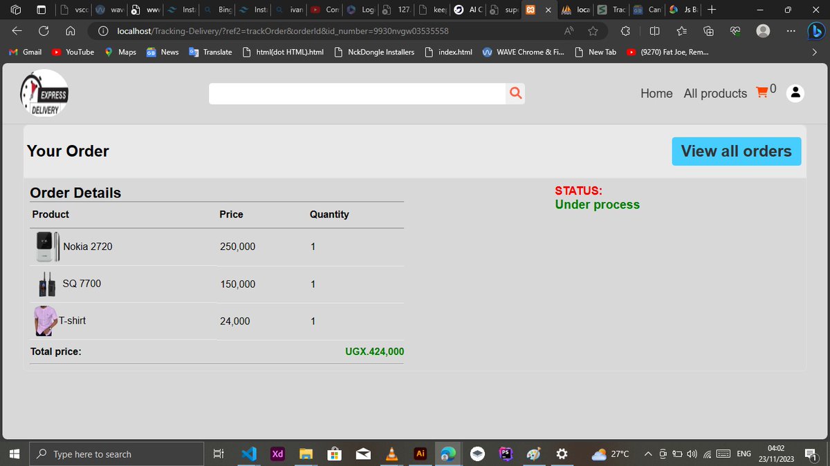
Task: Click the site search input field
Action: [x=357, y=94]
